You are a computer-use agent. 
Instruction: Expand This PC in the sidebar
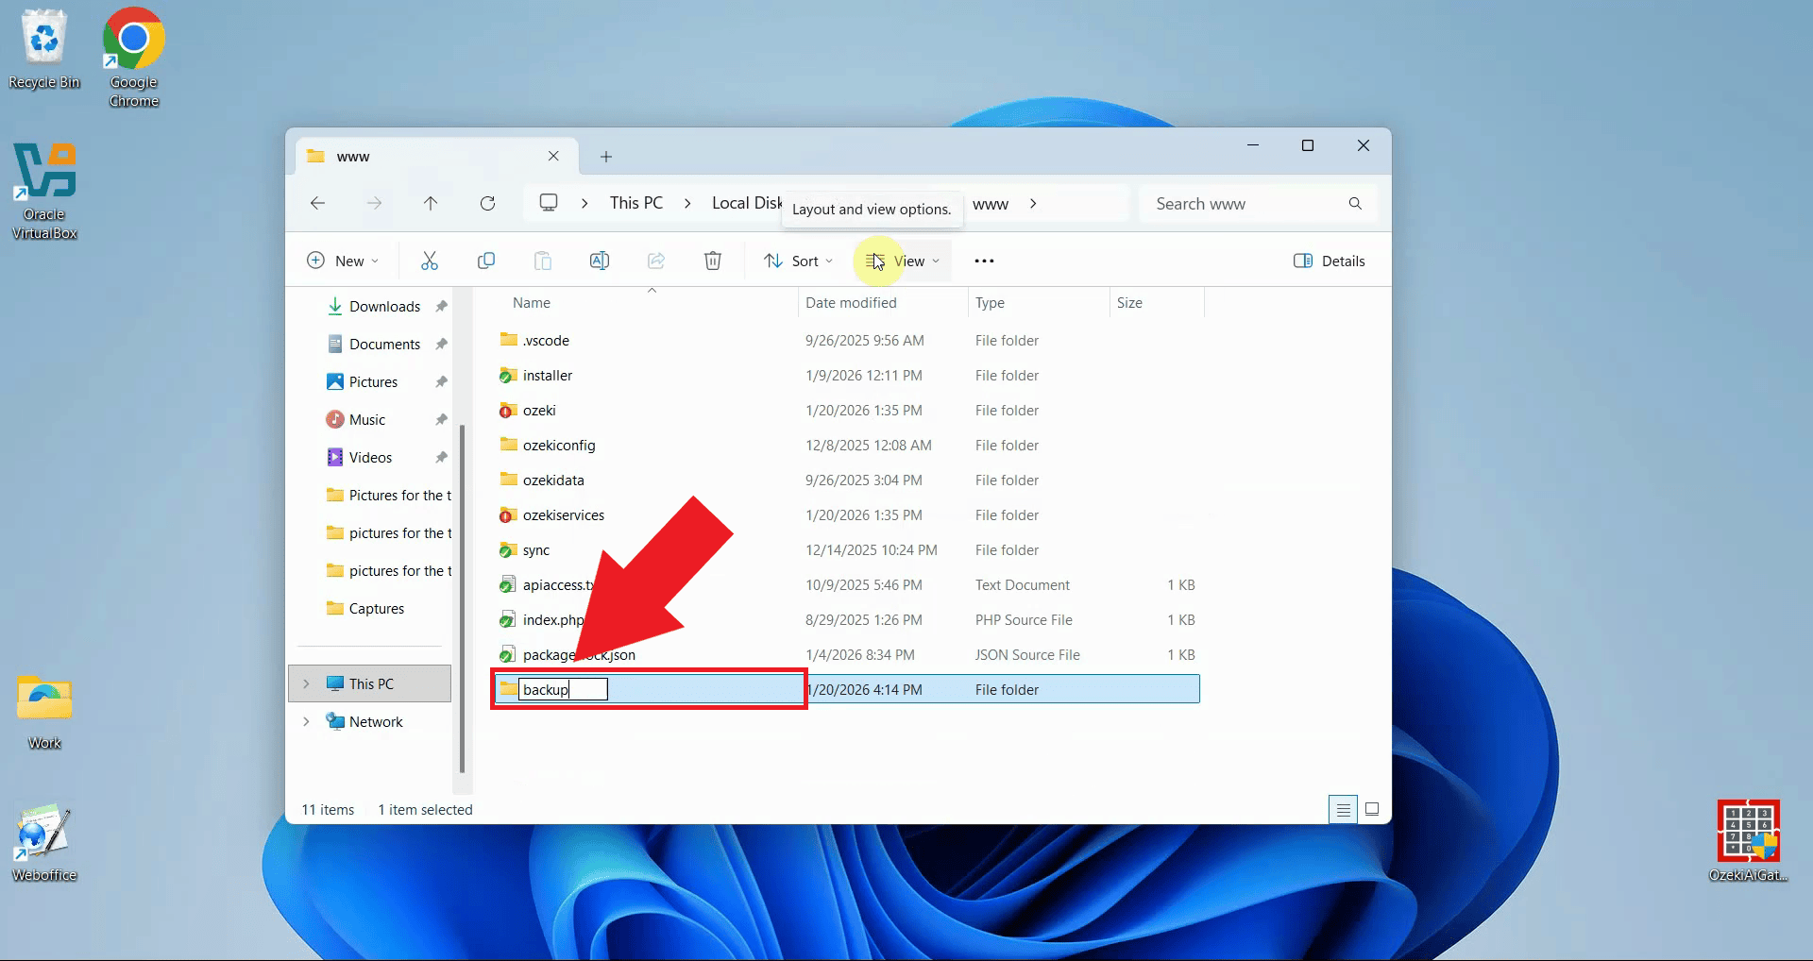click(x=305, y=683)
